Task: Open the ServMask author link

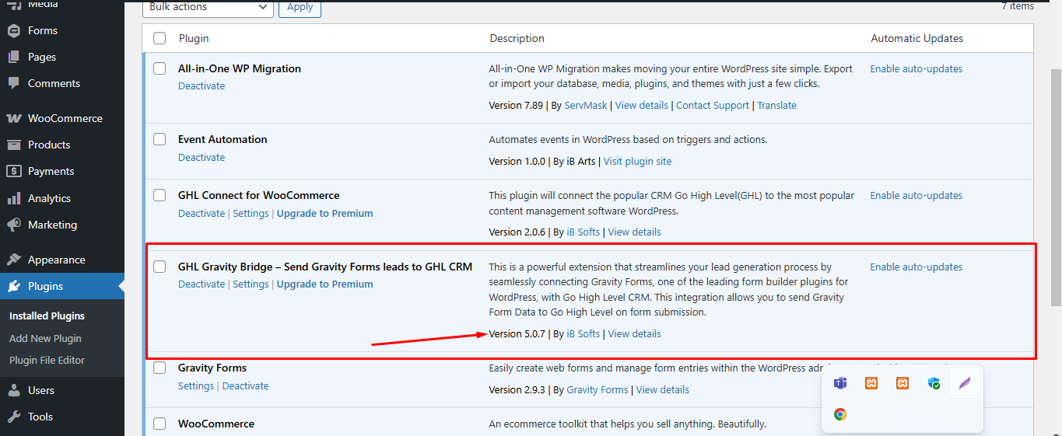Action: coord(586,106)
